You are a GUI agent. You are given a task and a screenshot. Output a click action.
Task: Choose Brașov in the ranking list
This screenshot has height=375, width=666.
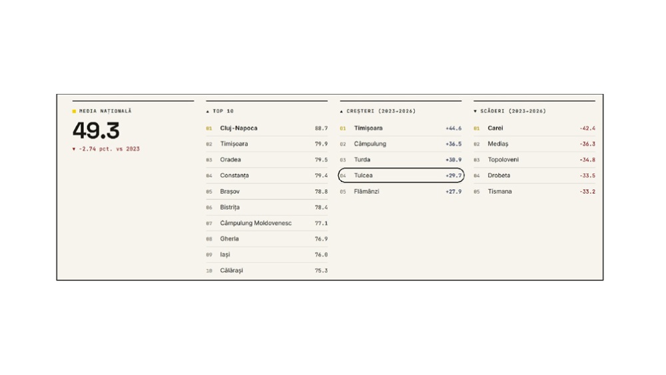point(267,192)
